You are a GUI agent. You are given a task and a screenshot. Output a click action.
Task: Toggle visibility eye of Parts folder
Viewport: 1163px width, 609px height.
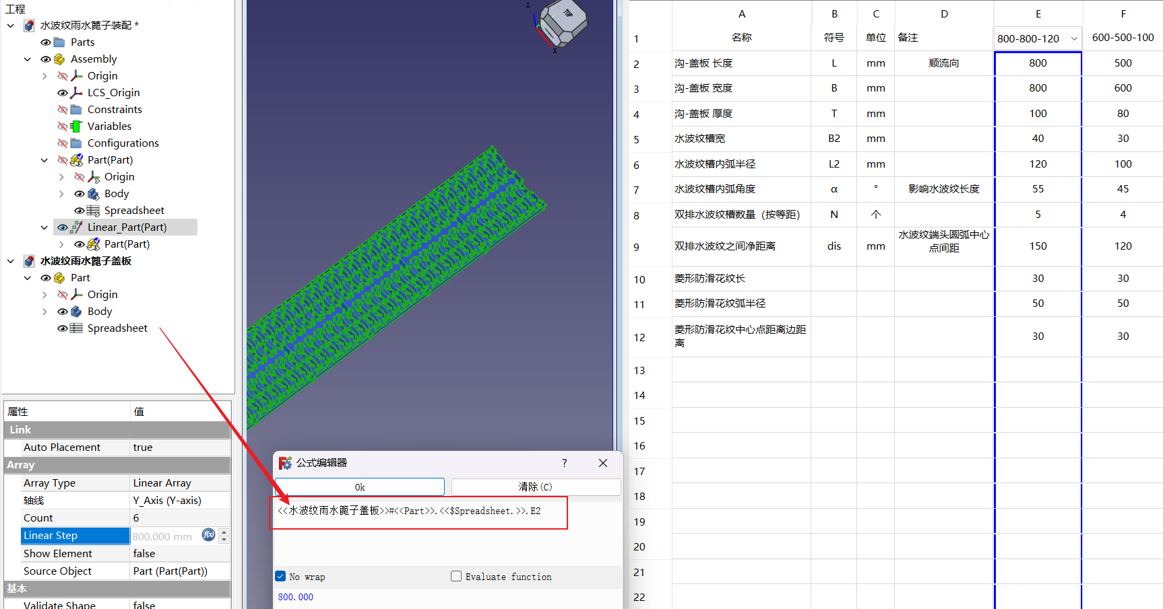pyautogui.click(x=45, y=42)
